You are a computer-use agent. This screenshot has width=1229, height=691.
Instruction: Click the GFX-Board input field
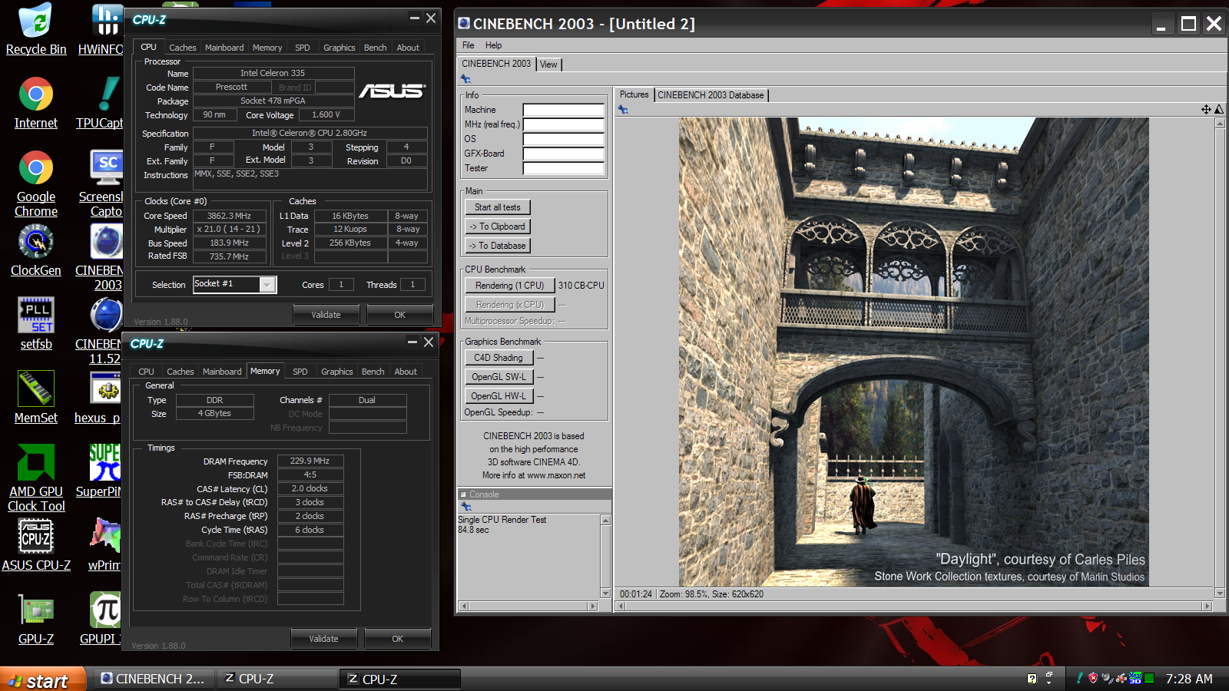[x=564, y=154]
